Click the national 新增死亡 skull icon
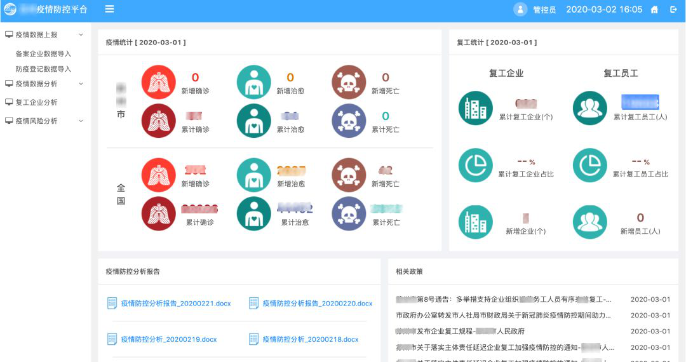This screenshot has width=686, height=362. (x=349, y=175)
